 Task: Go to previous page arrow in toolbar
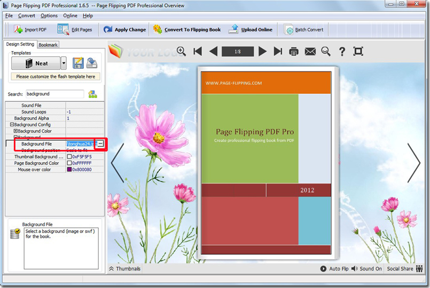tap(213, 51)
